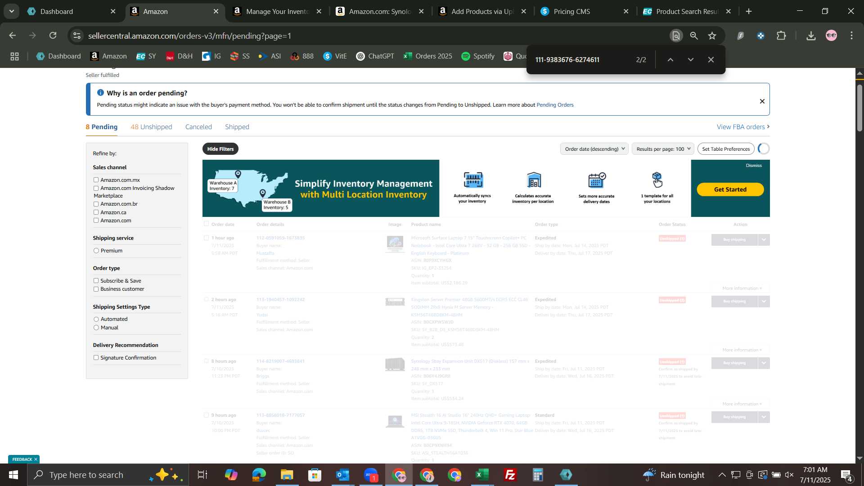Open the View FBA orders link

[743, 127]
